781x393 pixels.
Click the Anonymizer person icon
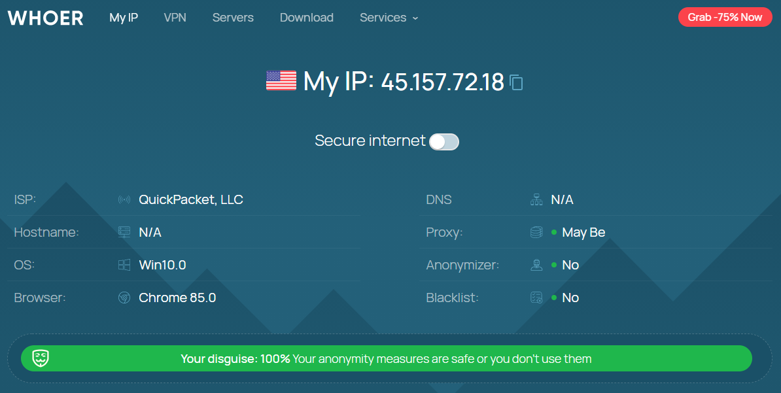[x=536, y=265]
